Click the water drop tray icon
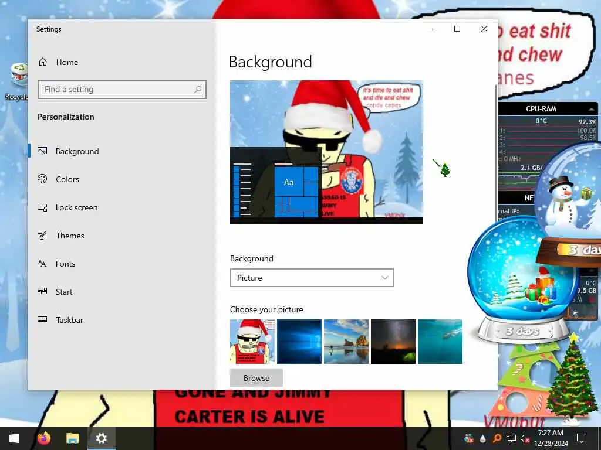The height and width of the screenshot is (450, 601). point(483,438)
